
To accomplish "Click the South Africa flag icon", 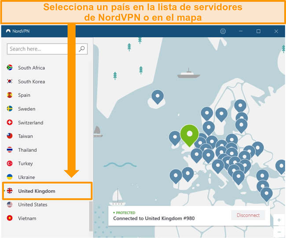I will 10,68.
